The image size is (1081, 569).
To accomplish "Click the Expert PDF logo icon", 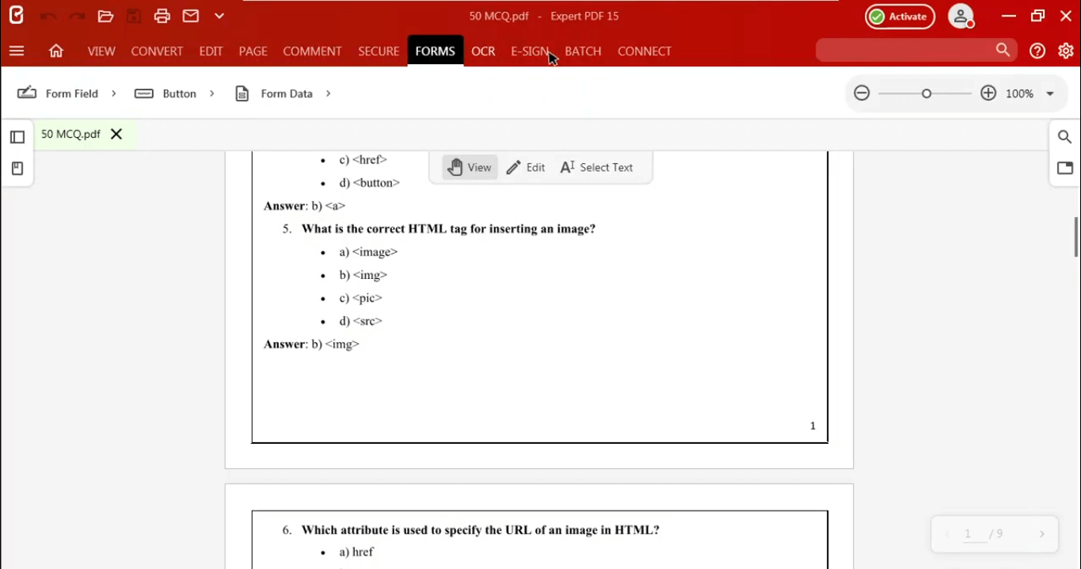I will click(x=16, y=16).
